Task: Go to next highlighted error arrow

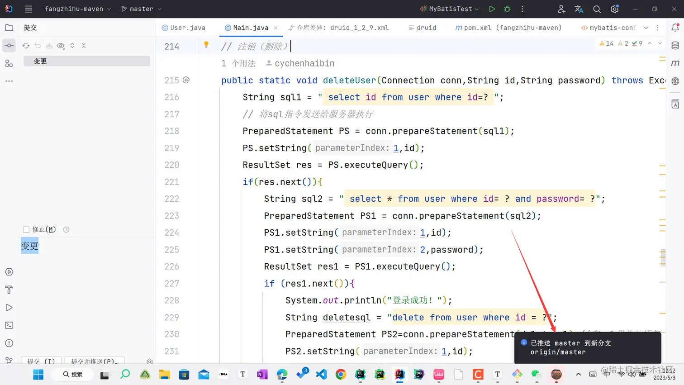Action: coord(660,43)
